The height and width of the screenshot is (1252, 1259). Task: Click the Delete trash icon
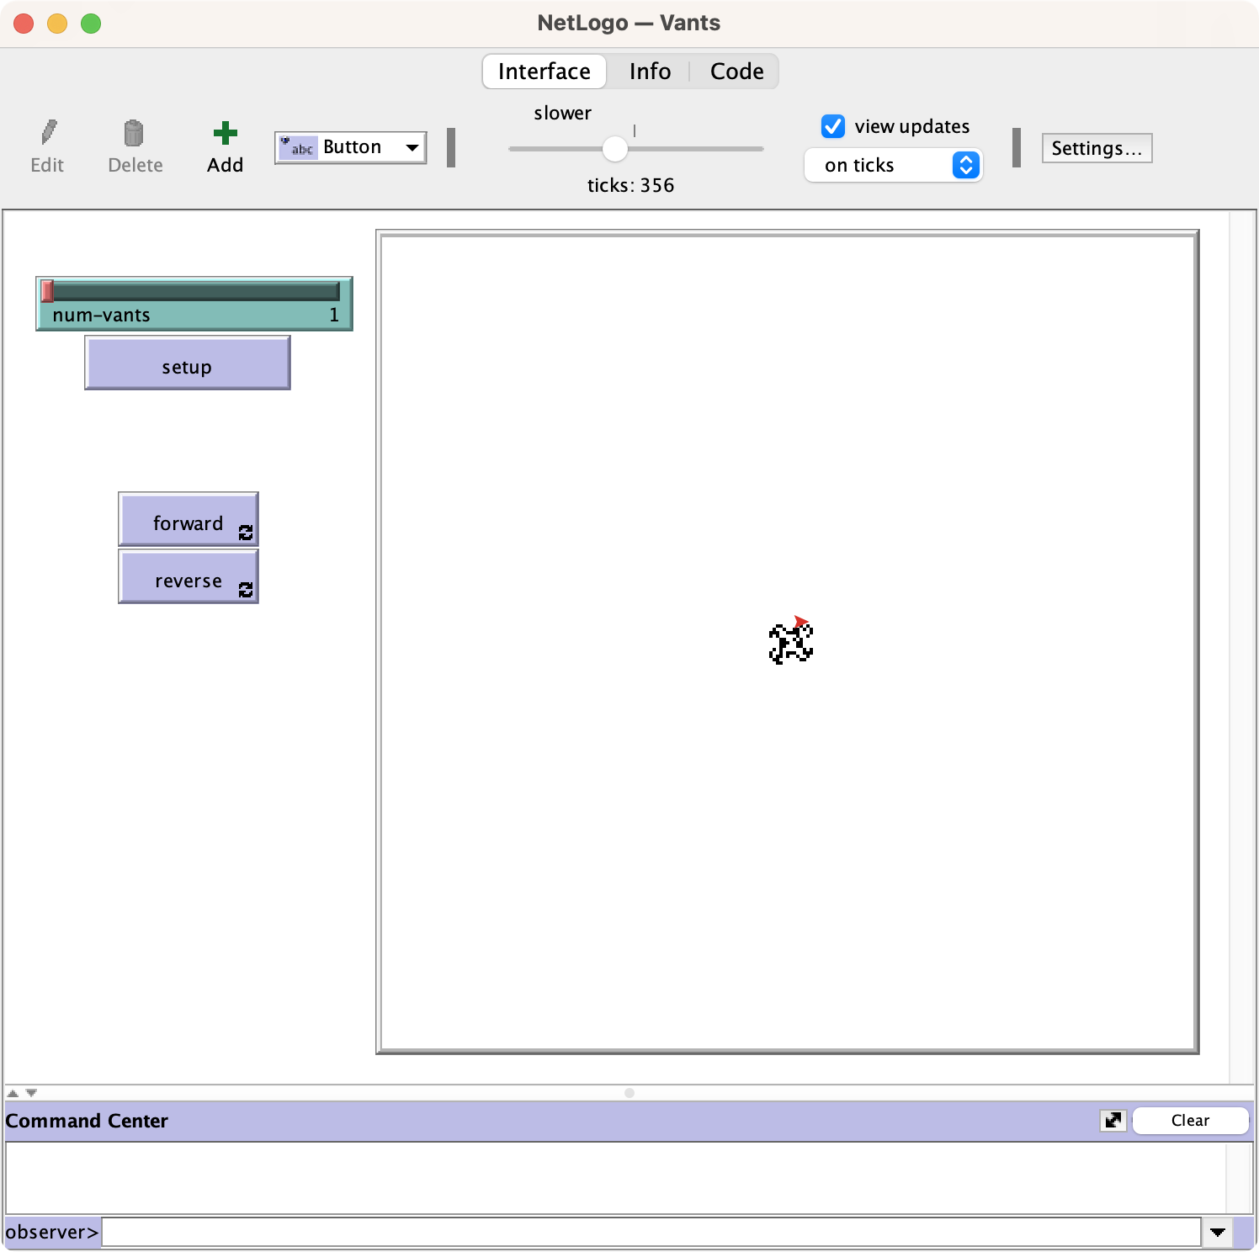134,132
